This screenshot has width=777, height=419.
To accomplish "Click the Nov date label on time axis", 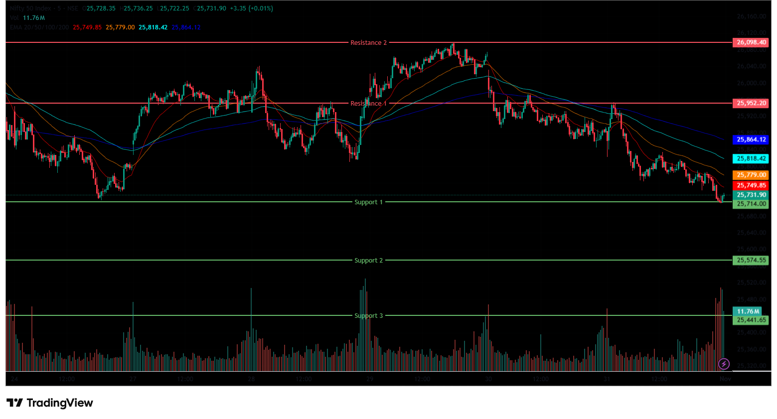I will click(x=725, y=379).
